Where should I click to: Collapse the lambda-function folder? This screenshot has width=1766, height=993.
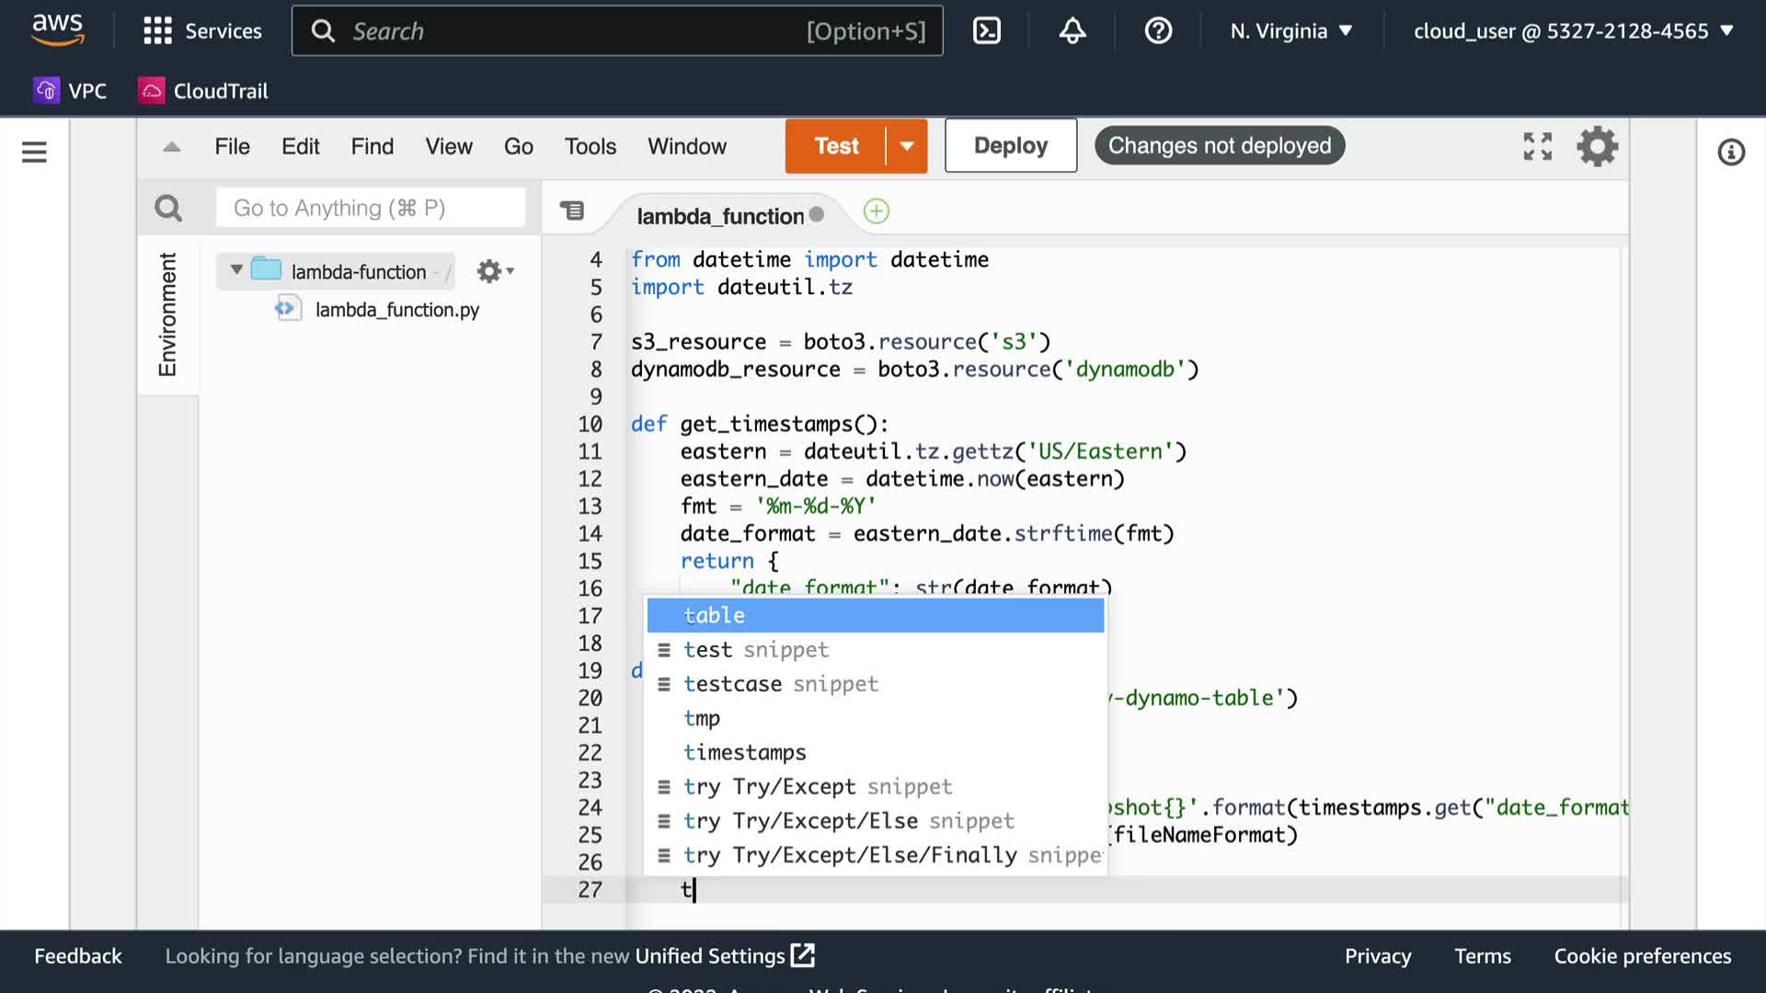click(236, 270)
